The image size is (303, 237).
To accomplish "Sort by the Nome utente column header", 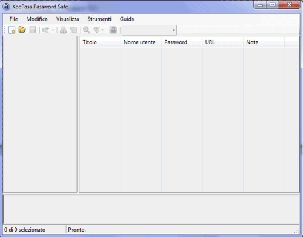I will (x=141, y=42).
